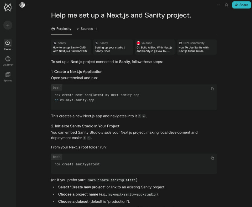Click the DEV Community favicon icon

coord(180,43)
